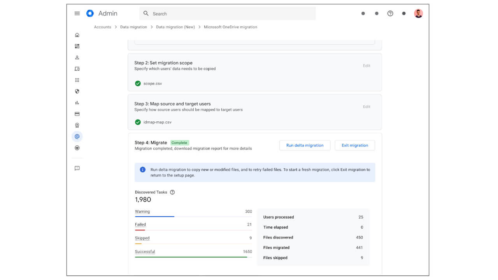The width and height of the screenshot is (498, 280).
Task: Select the Security shield icon
Action: point(77,91)
